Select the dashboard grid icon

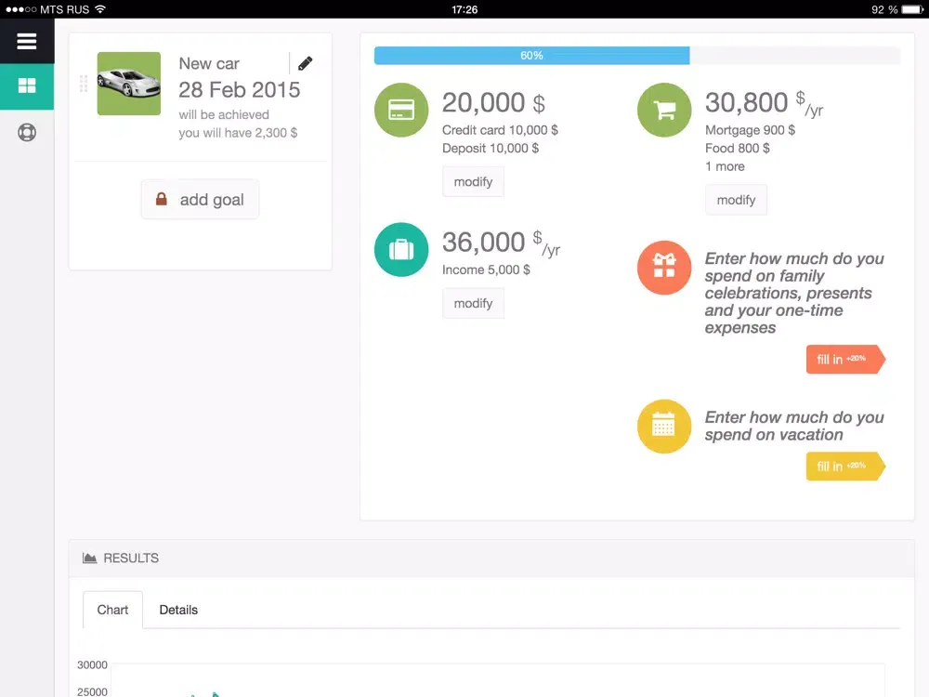(x=27, y=85)
